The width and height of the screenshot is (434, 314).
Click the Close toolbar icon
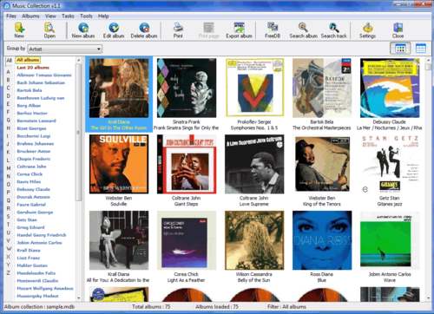(398, 30)
